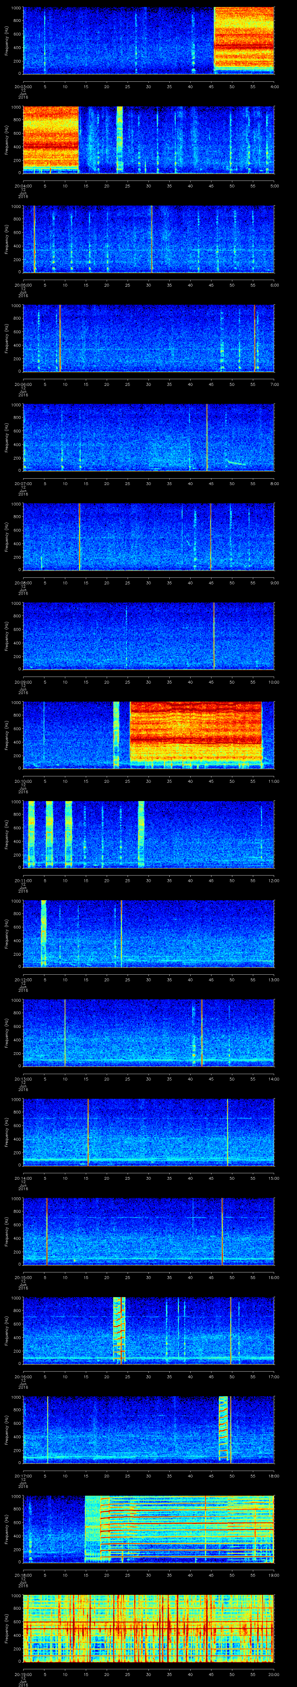This screenshot has width=297, height=1687.
Task: Select the 20:18:00 start time label
Action: tap(23, 1575)
